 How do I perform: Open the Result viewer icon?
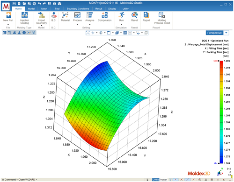click(134, 15)
